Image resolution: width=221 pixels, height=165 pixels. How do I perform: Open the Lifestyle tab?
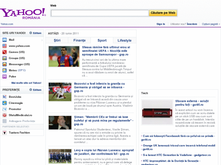pos(125,41)
